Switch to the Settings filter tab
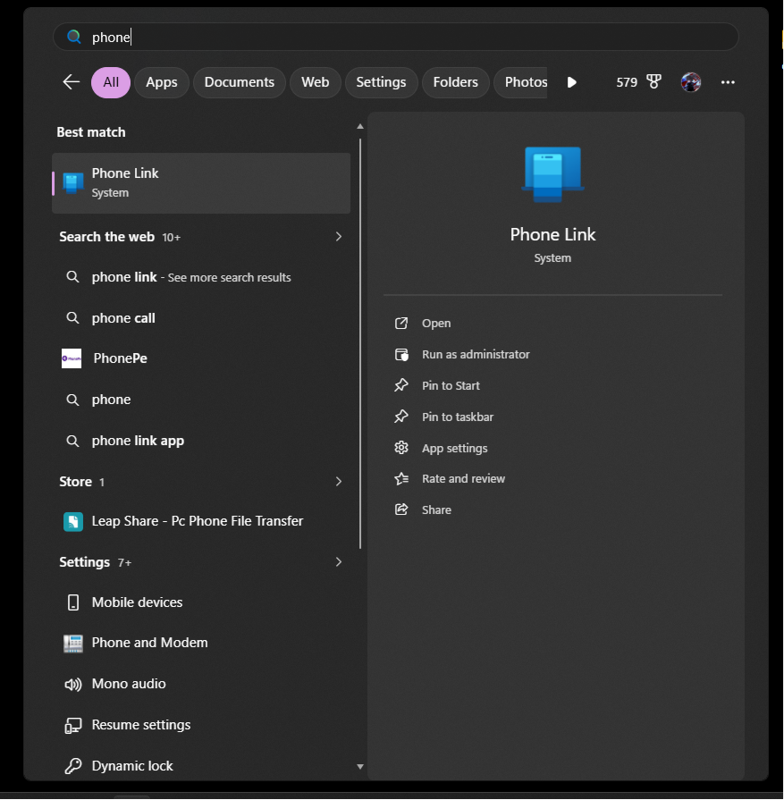Image resolution: width=784 pixels, height=800 pixels. point(381,82)
